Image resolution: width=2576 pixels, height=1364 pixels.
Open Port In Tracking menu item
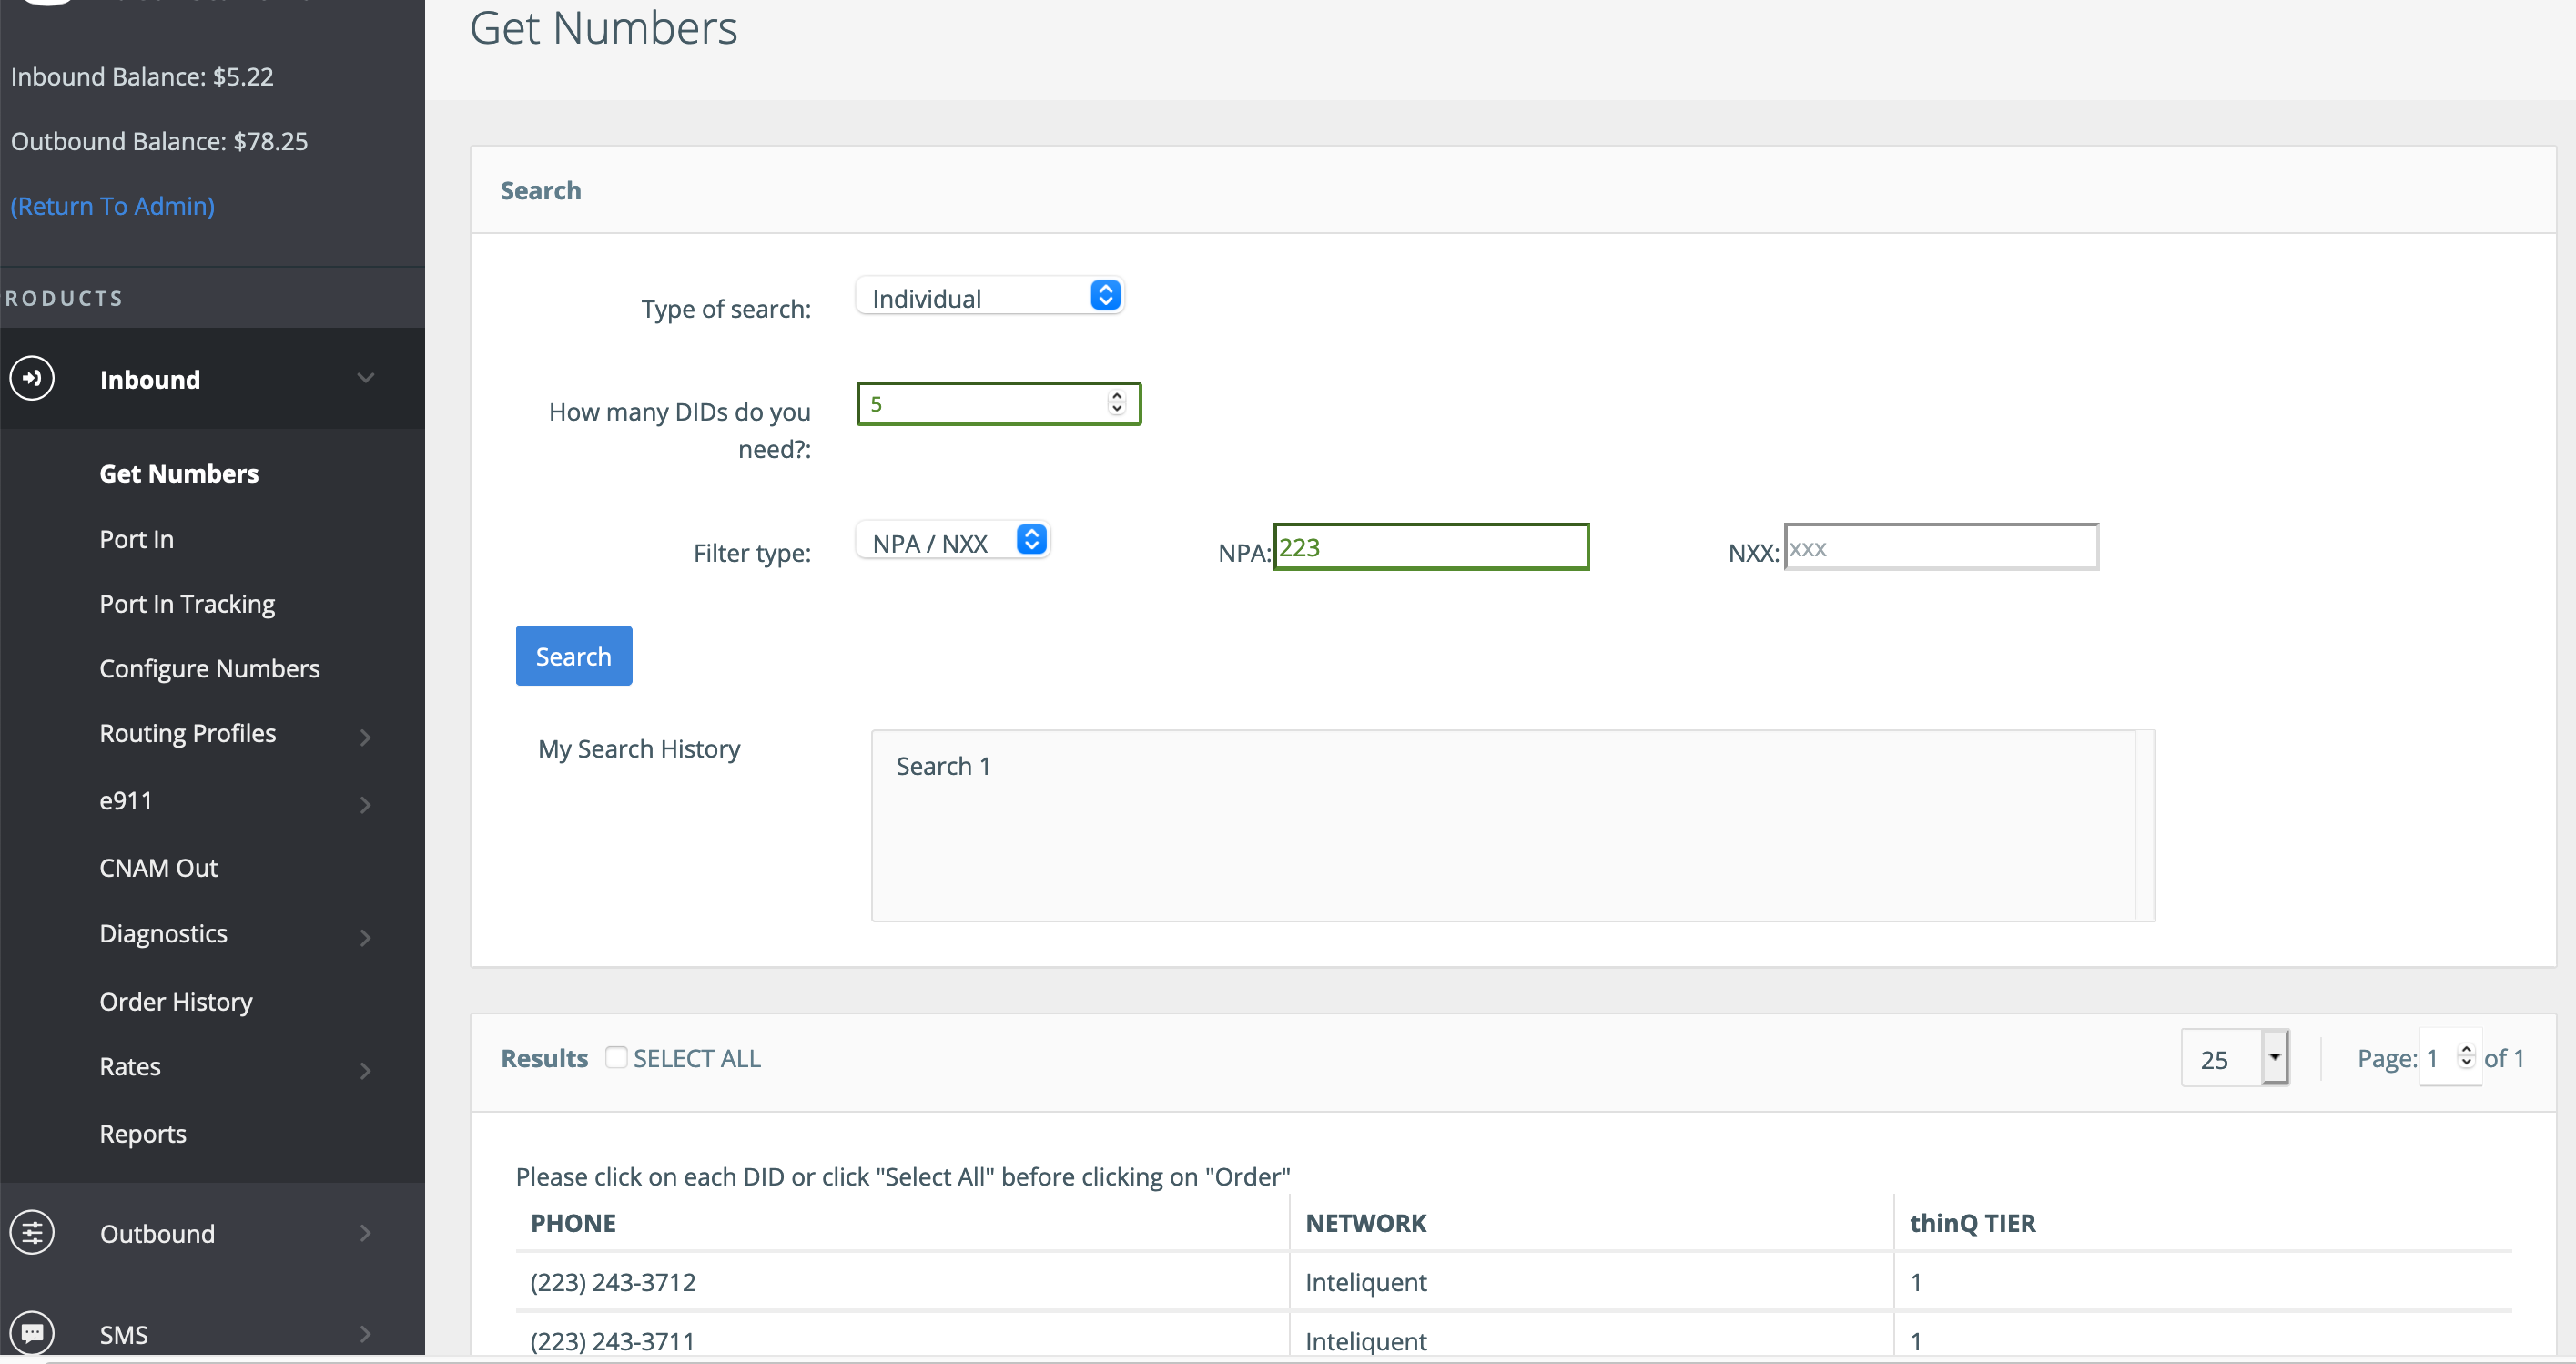tap(187, 604)
